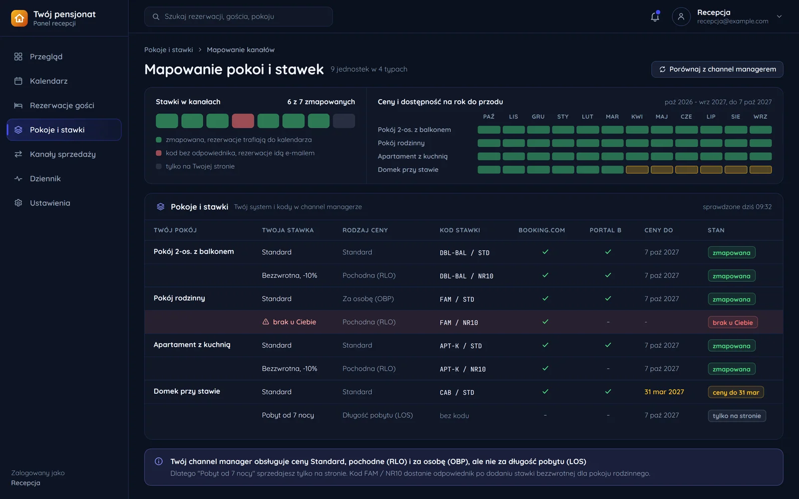This screenshot has height=499, width=799.
Task: Click Portal B checkmark for CAB / STD
Action: 608,392
